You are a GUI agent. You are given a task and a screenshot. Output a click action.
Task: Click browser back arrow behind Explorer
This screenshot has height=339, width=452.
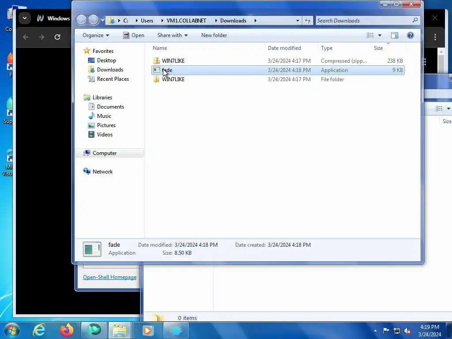[26, 37]
